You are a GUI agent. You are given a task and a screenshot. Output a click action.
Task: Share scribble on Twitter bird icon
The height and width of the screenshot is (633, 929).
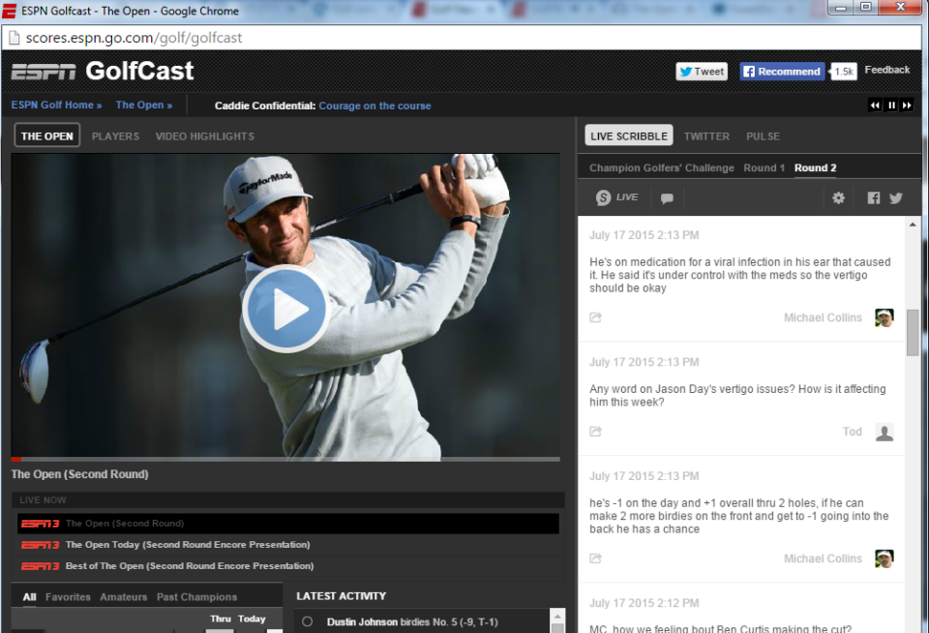coord(896,198)
